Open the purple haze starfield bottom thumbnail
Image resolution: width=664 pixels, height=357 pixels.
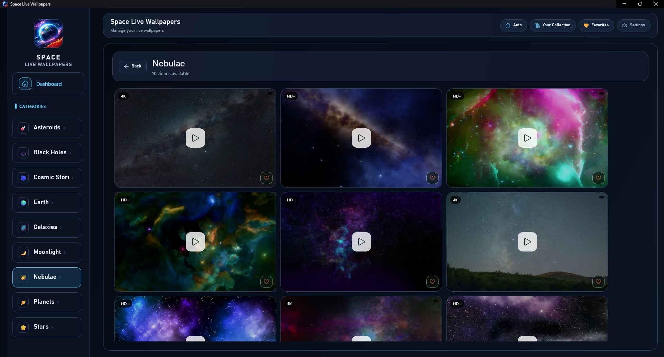527,319
